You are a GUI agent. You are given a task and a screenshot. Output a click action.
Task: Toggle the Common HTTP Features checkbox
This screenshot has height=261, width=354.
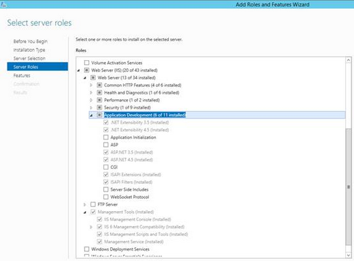(99, 85)
